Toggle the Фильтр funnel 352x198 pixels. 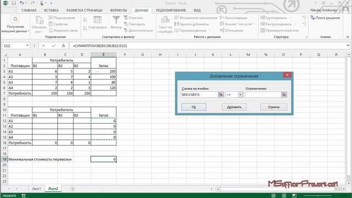[116, 23]
